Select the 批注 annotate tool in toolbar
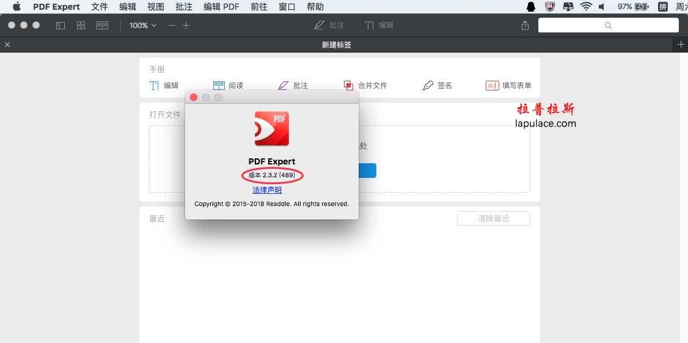This screenshot has width=688, height=343. click(x=329, y=26)
